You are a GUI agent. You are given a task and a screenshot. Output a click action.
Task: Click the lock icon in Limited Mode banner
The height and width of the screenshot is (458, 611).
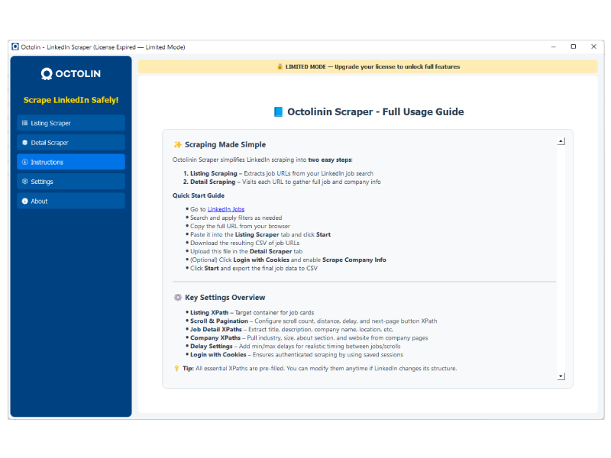point(280,66)
